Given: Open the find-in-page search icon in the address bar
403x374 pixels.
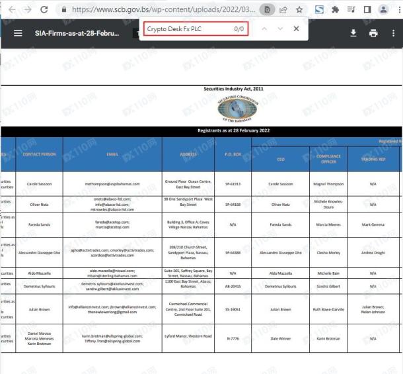Looking at the screenshot, I should click(x=267, y=10).
